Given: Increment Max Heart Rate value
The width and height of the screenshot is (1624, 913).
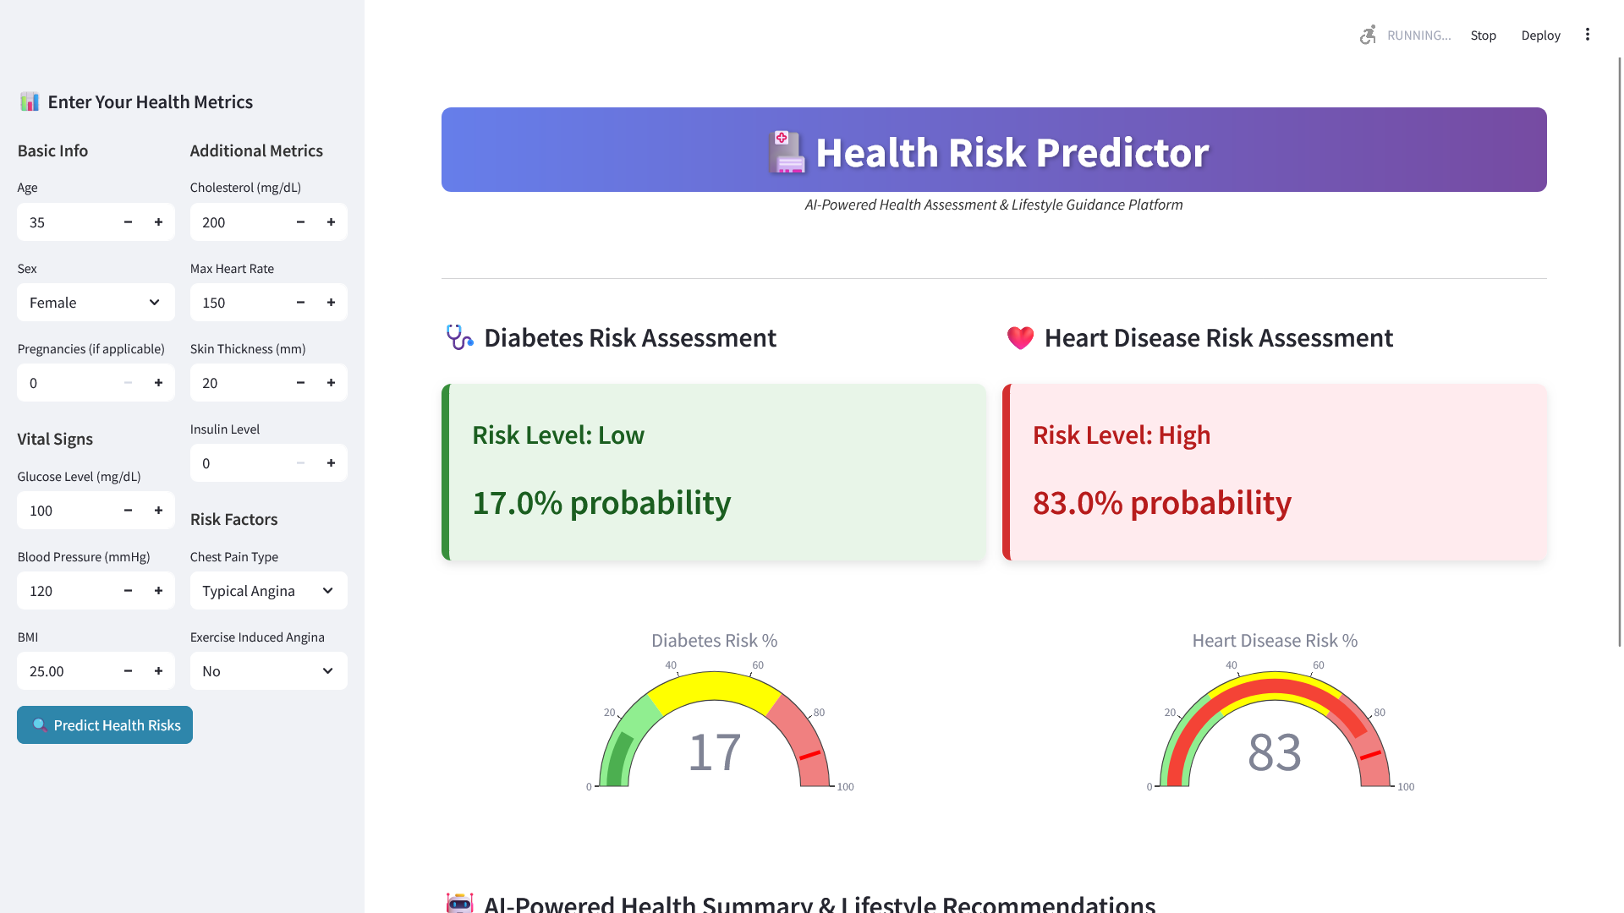Looking at the screenshot, I should (x=331, y=303).
